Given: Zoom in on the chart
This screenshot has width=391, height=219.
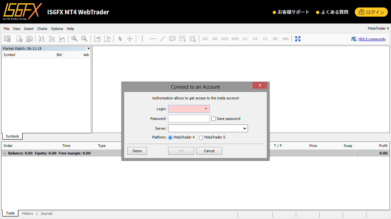Looking at the screenshot, I should (74, 39).
